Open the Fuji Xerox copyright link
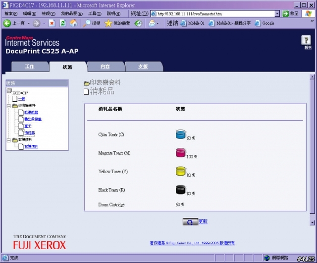 [192, 243]
